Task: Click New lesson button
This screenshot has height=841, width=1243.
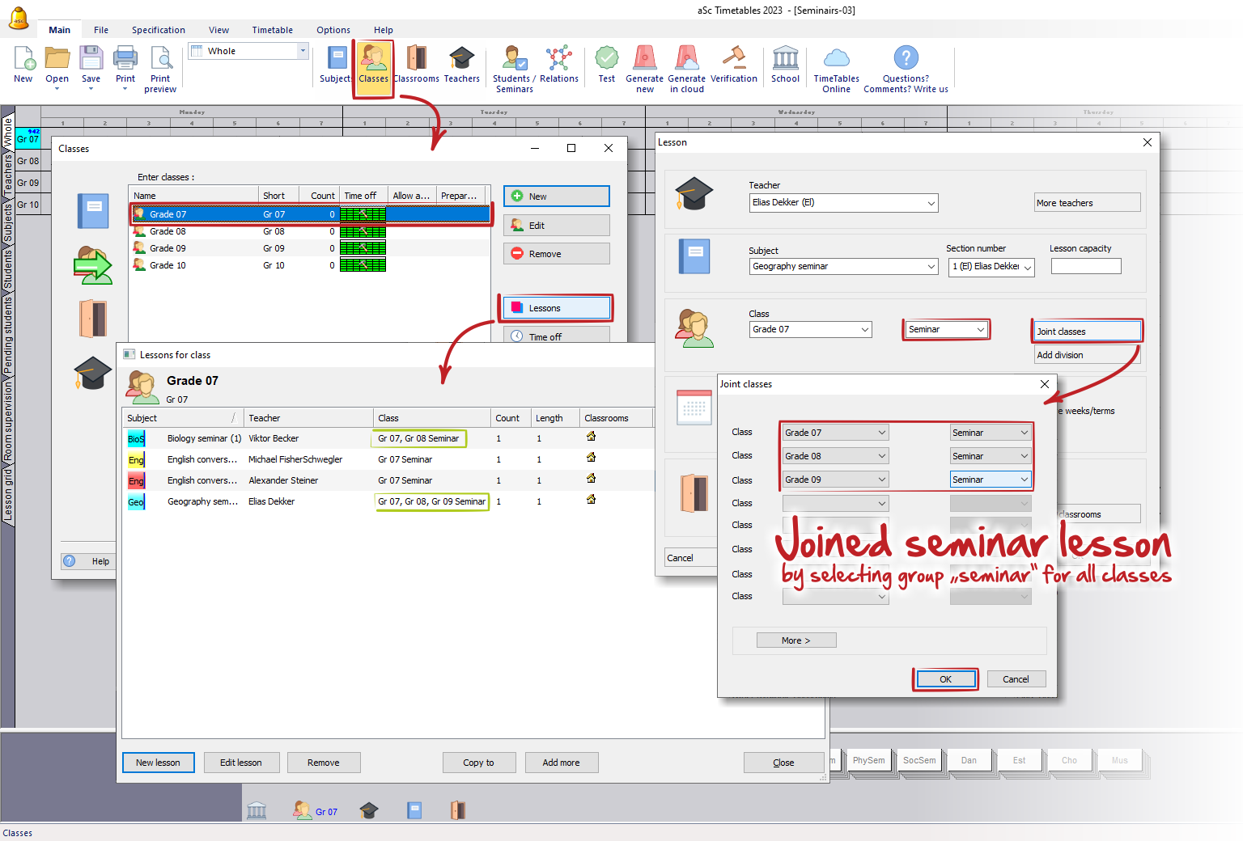Action: (x=158, y=763)
